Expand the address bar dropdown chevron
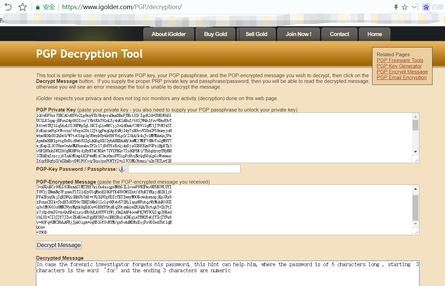This screenshot has height=286, width=445. click(414, 7)
